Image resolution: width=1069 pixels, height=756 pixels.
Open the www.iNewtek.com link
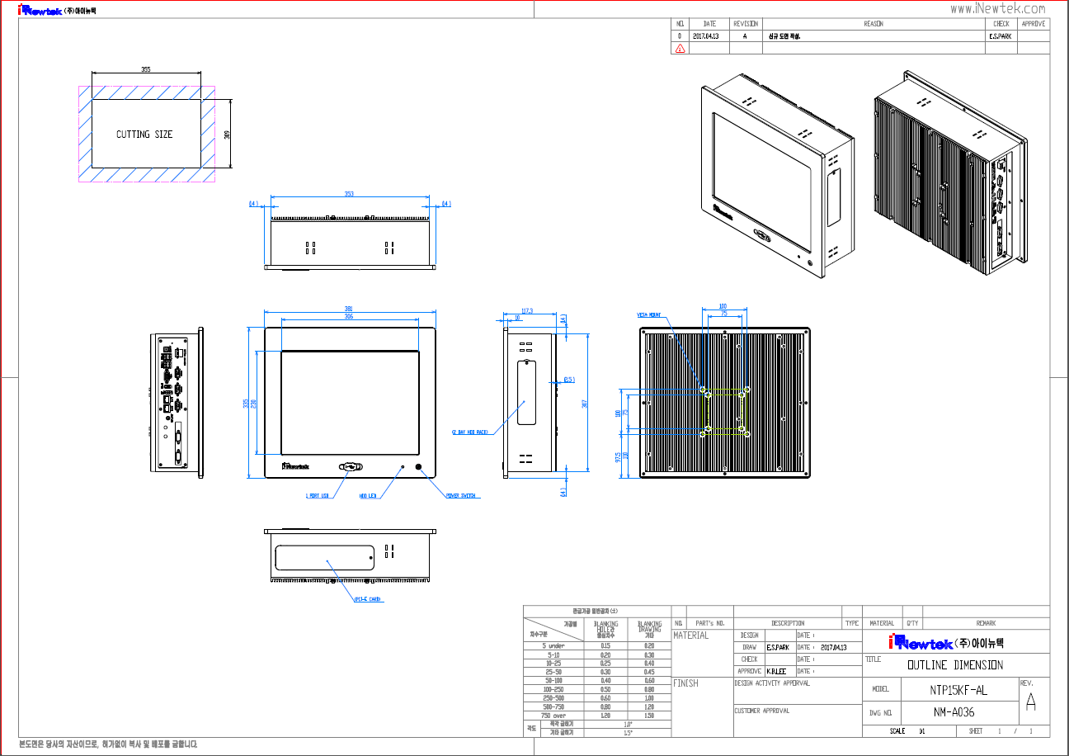[997, 8]
